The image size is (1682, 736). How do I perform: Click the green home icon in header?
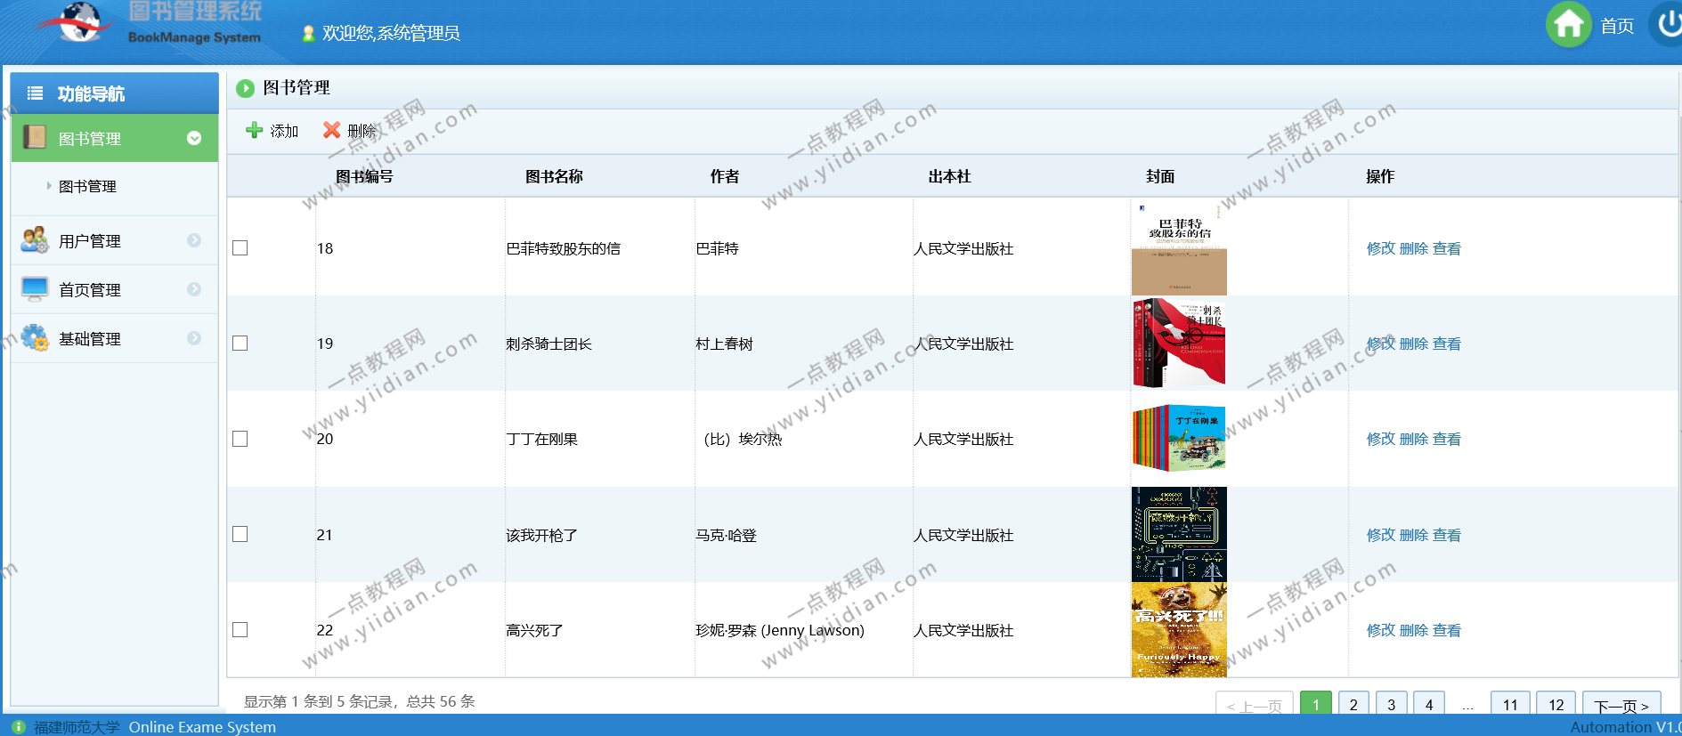coord(1568,25)
